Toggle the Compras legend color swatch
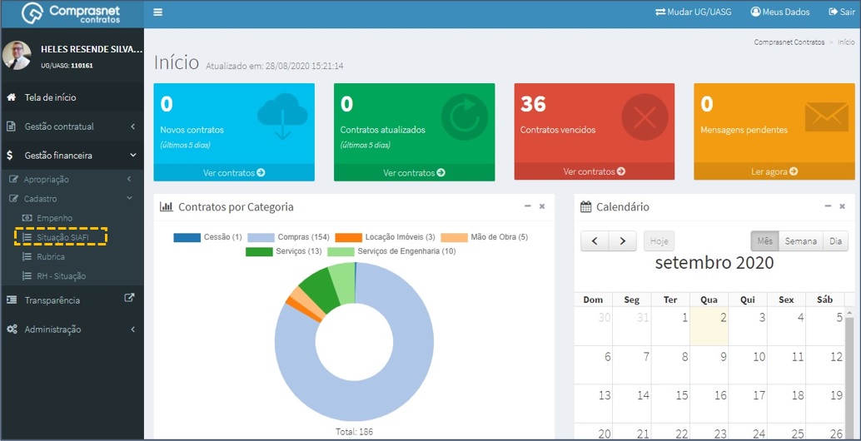 [261, 237]
